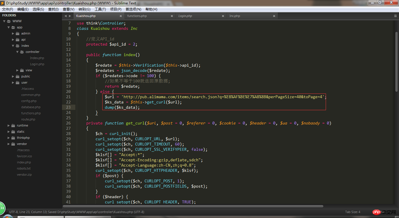The height and width of the screenshot is (218, 399).
Task: Click the api folder icon
Action: [18, 40]
